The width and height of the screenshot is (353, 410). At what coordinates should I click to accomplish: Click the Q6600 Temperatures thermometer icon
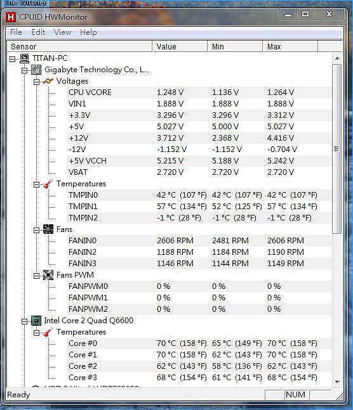pyautogui.click(x=48, y=332)
